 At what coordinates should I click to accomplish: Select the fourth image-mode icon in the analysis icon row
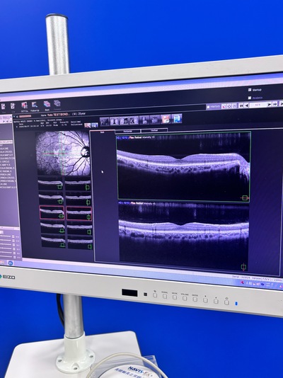(134, 120)
